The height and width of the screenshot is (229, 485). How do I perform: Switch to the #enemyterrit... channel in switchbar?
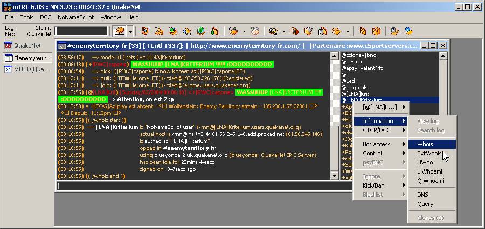pyautogui.click(x=27, y=58)
